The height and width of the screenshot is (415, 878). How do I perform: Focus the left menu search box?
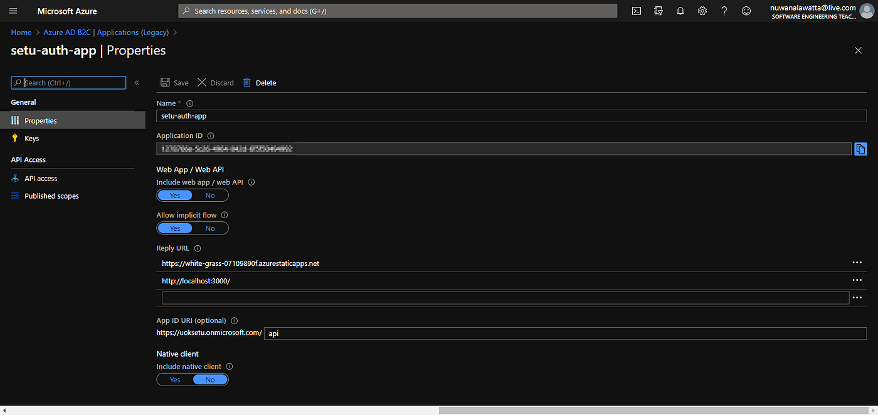(x=68, y=83)
